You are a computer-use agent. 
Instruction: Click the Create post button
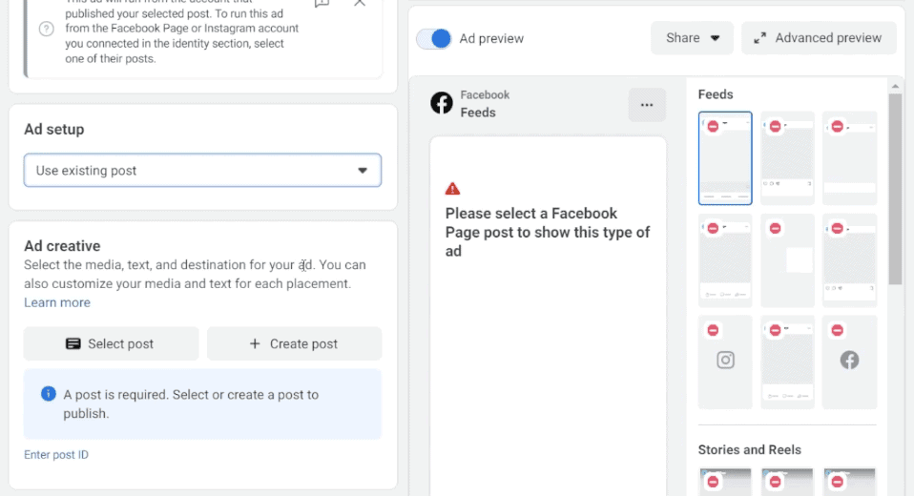pos(294,343)
